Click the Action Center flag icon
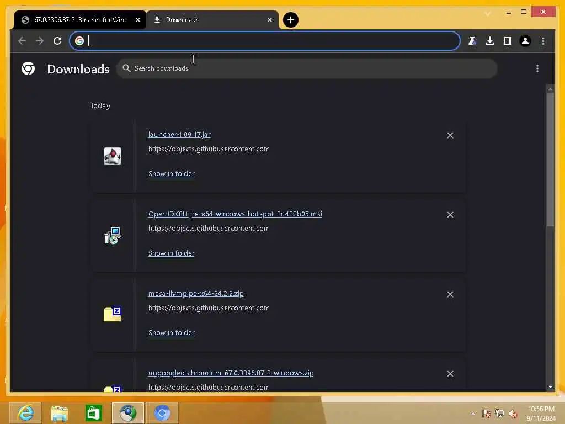The height and width of the screenshot is (424, 565). [x=487, y=414]
